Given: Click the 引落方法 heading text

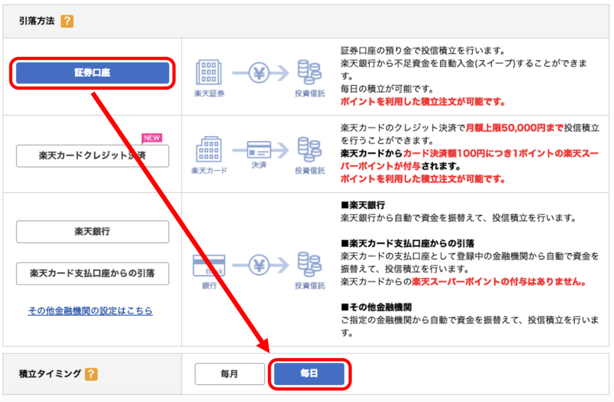Looking at the screenshot, I should [x=36, y=22].
